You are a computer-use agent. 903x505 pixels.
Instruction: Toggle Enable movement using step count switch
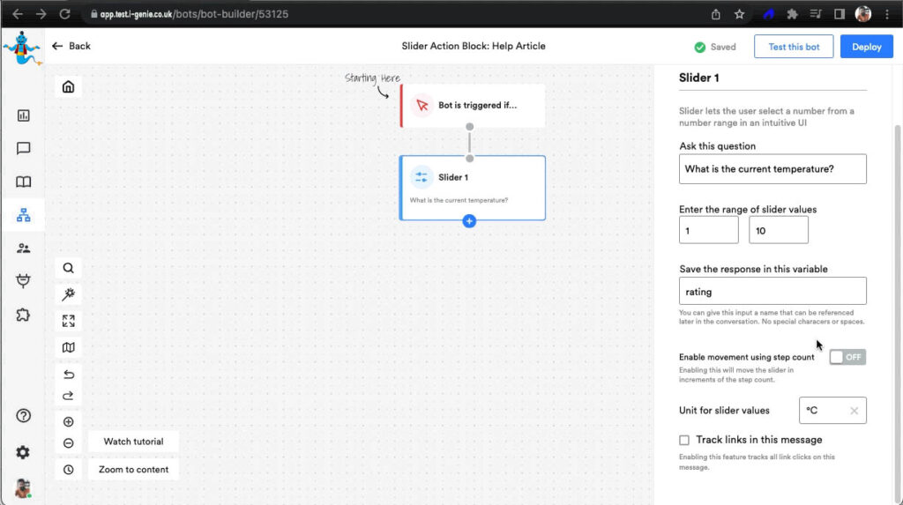point(847,357)
